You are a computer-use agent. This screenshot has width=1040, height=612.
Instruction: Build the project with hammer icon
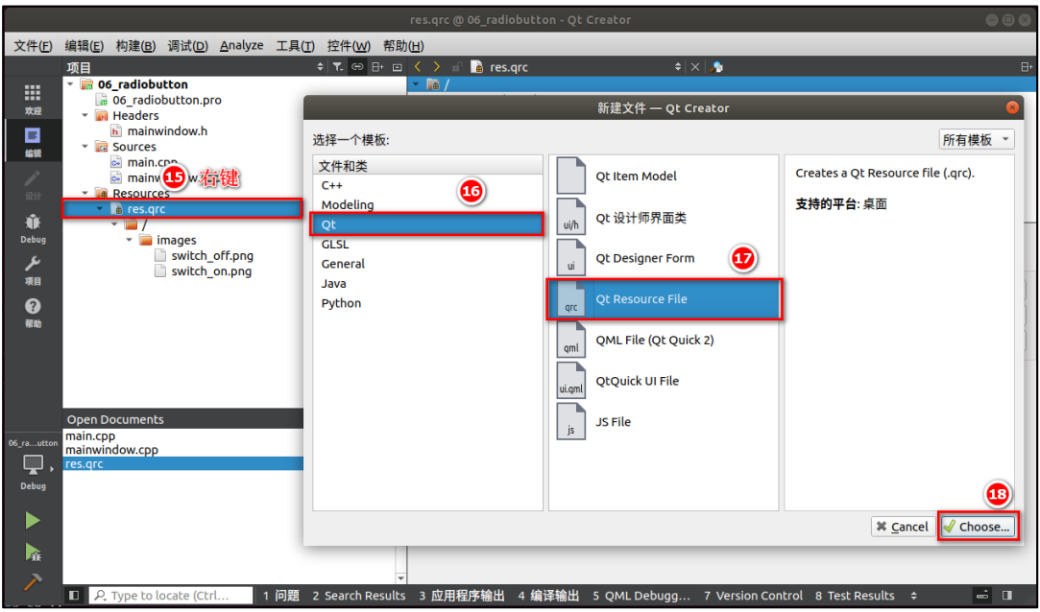pyautogui.click(x=33, y=581)
